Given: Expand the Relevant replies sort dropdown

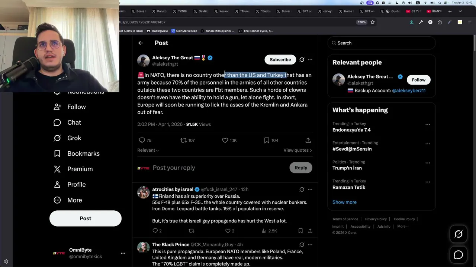Looking at the screenshot, I should pyautogui.click(x=148, y=150).
